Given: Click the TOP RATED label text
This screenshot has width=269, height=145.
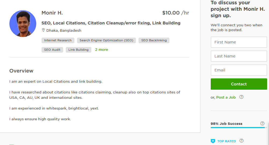Looking at the screenshot, I should (226, 141).
